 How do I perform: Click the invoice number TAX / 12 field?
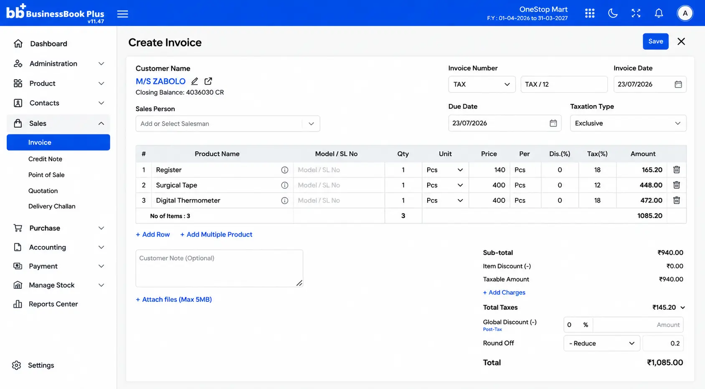click(x=564, y=84)
